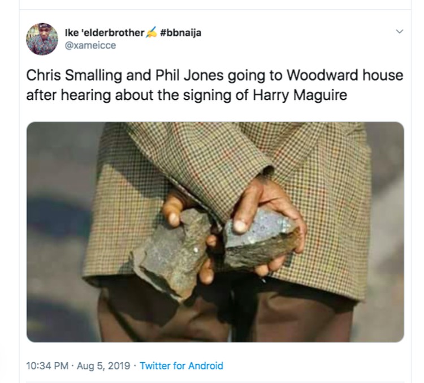Viewport: 424px width, 383px height.
Task: Click the @xameicce handle
Action: coord(90,45)
